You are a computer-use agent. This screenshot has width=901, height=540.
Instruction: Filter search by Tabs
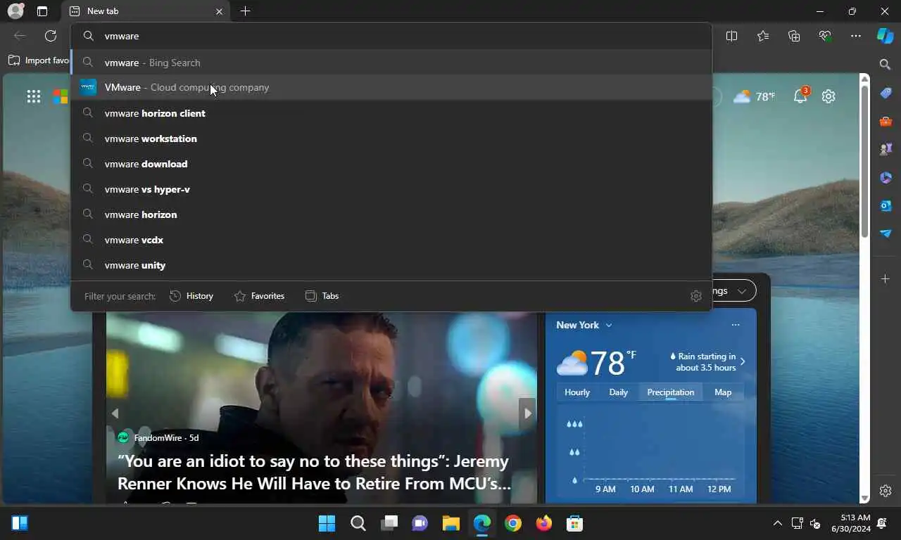(x=322, y=296)
